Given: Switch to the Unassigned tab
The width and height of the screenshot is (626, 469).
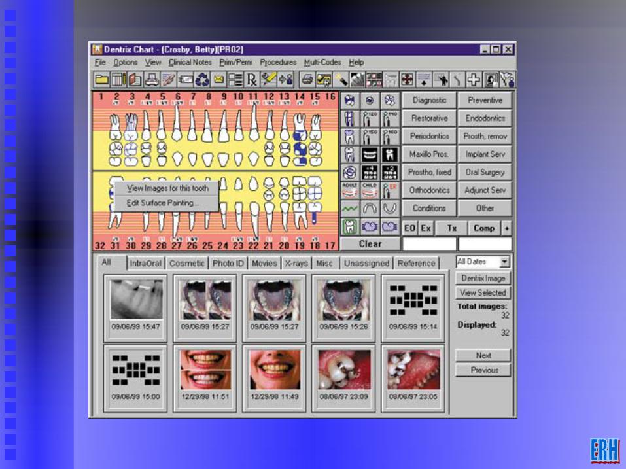Looking at the screenshot, I should [366, 264].
